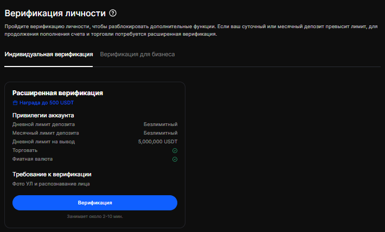Click the green checkmark for Фиатная валюта

pos(175,159)
